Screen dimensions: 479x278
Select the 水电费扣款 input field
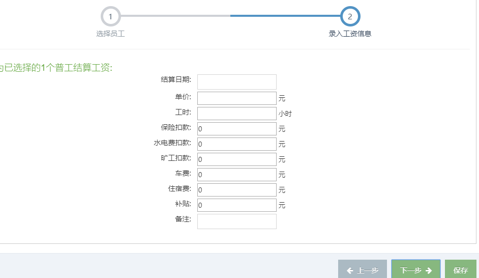pyautogui.click(x=236, y=144)
